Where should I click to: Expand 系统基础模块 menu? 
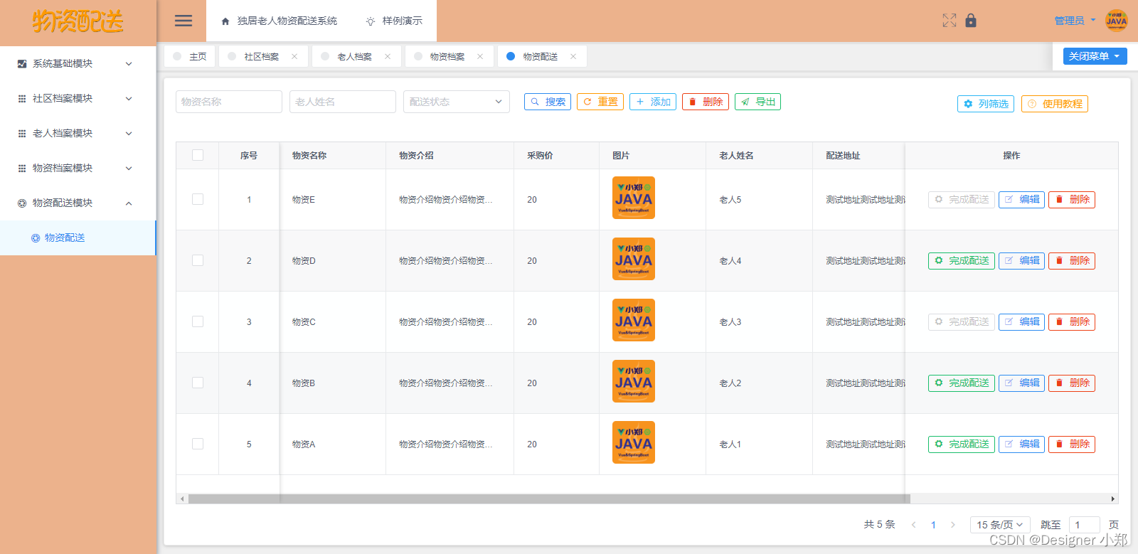[129, 64]
